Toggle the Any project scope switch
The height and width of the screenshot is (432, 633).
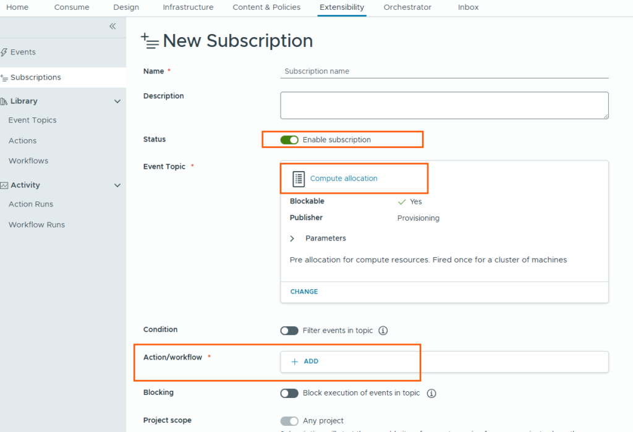pyautogui.click(x=289, y=421)
